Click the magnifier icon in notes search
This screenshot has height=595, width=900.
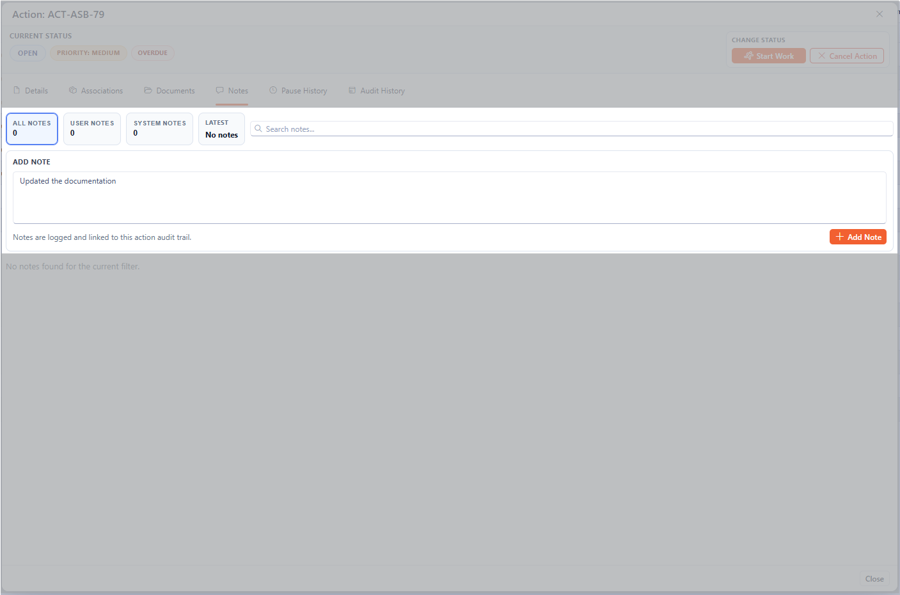(258, 129)
